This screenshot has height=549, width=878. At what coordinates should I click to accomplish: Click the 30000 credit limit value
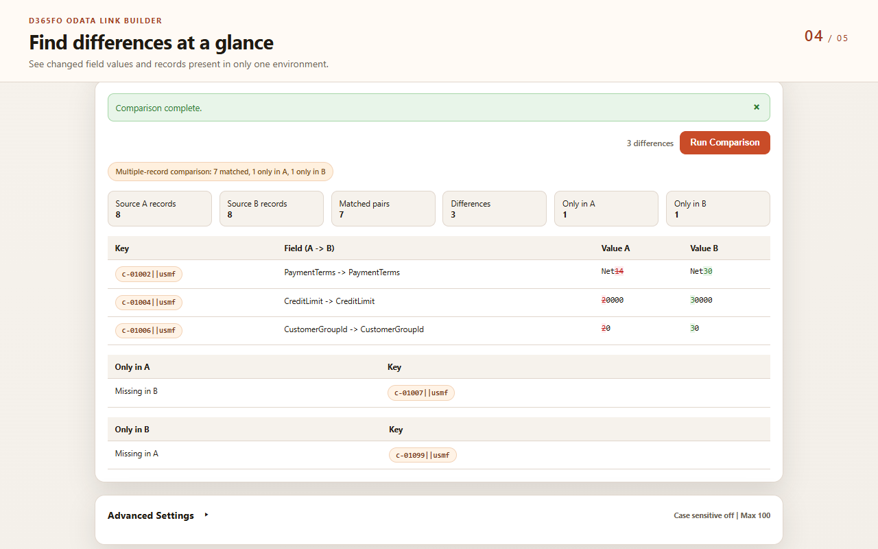[701, 300]
